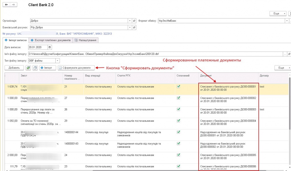This screenshot has height=171, width=291.
Task: Expand the Формат обміну dropdown list
Action: [287, 21]
